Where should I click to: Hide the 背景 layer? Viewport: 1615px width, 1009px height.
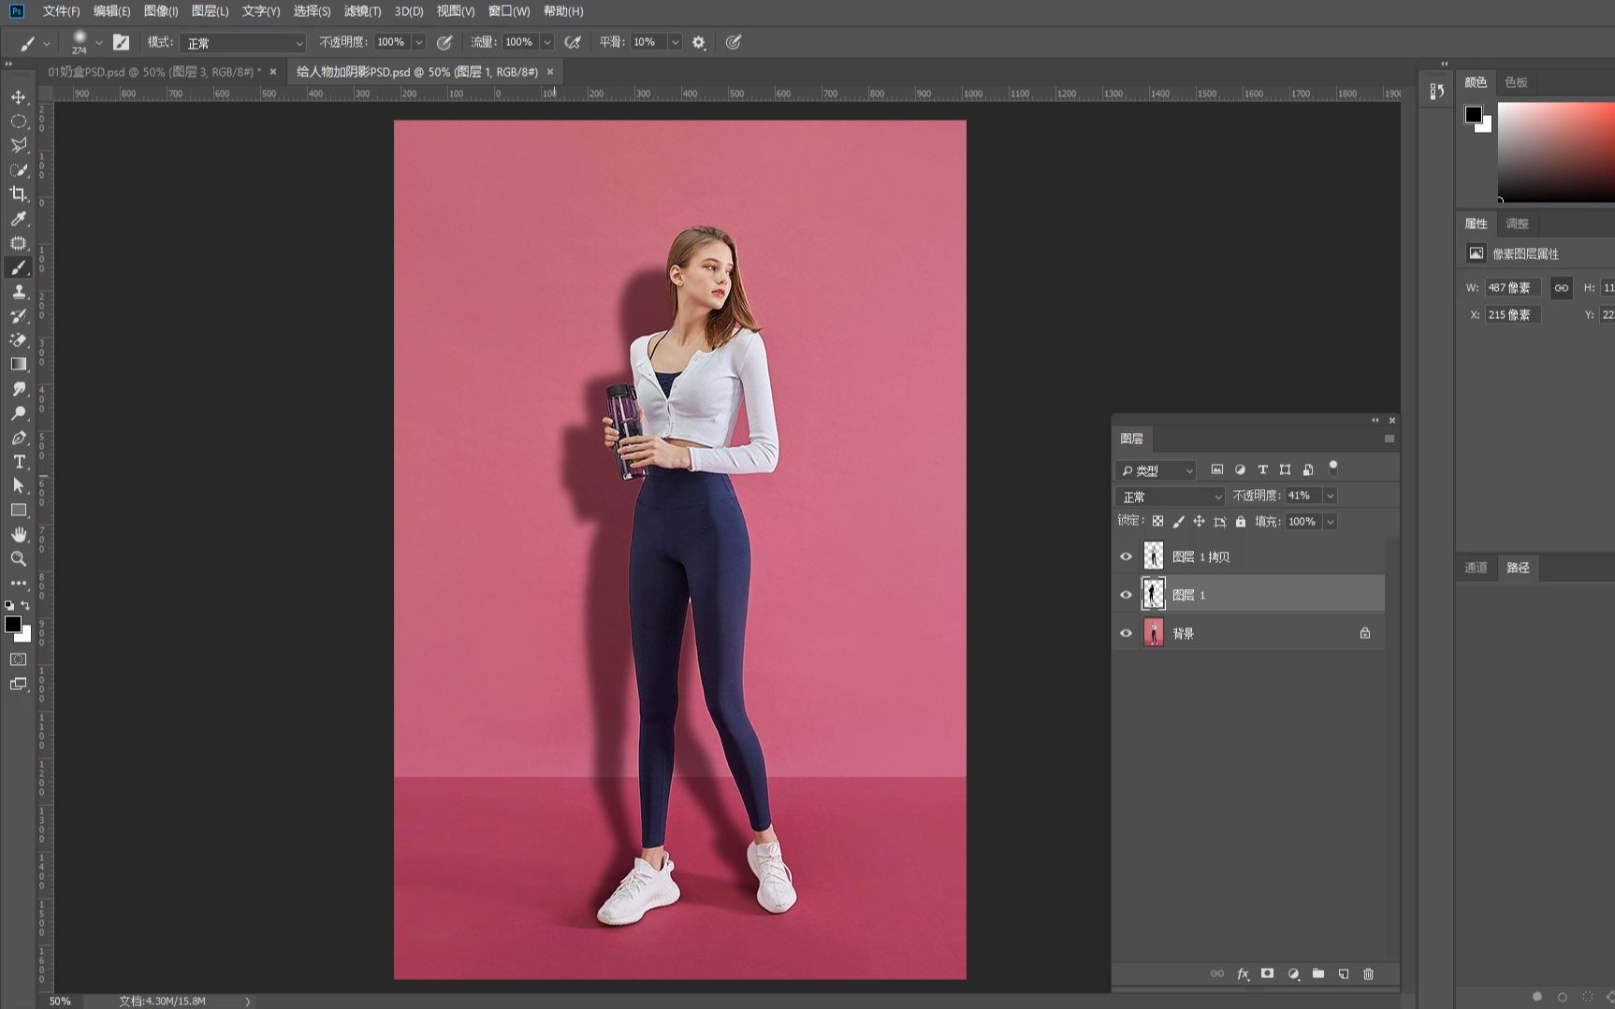point(1126,633)
